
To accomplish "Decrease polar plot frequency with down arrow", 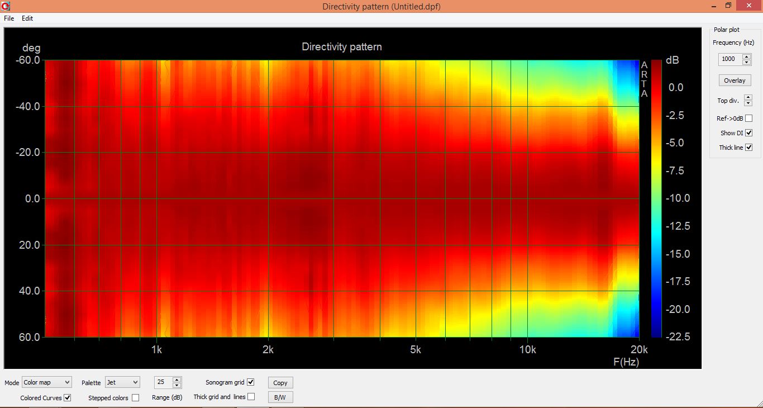I will click(x=747, y=61).
